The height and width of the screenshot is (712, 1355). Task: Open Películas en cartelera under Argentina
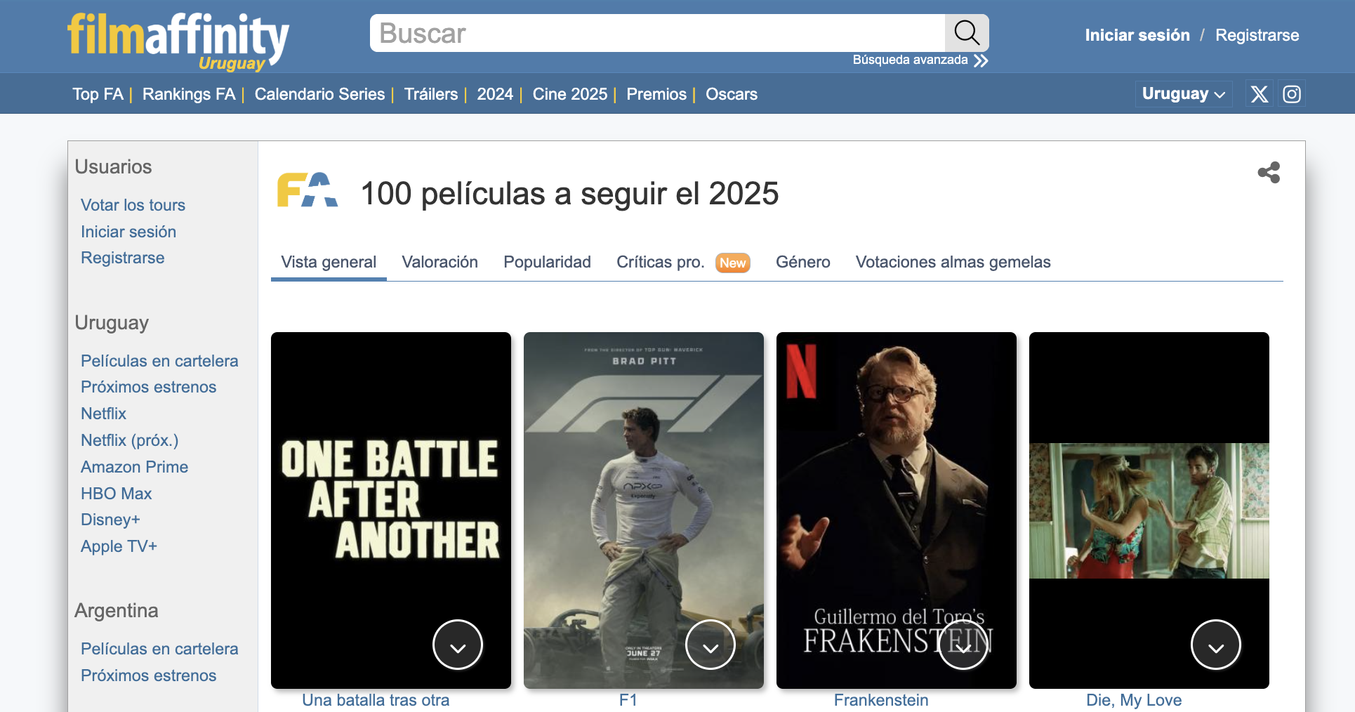click(x=159, y=649)
